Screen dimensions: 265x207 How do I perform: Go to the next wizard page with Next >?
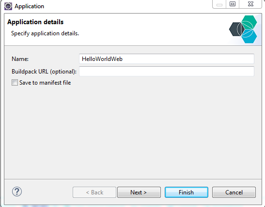pos(139,192)
